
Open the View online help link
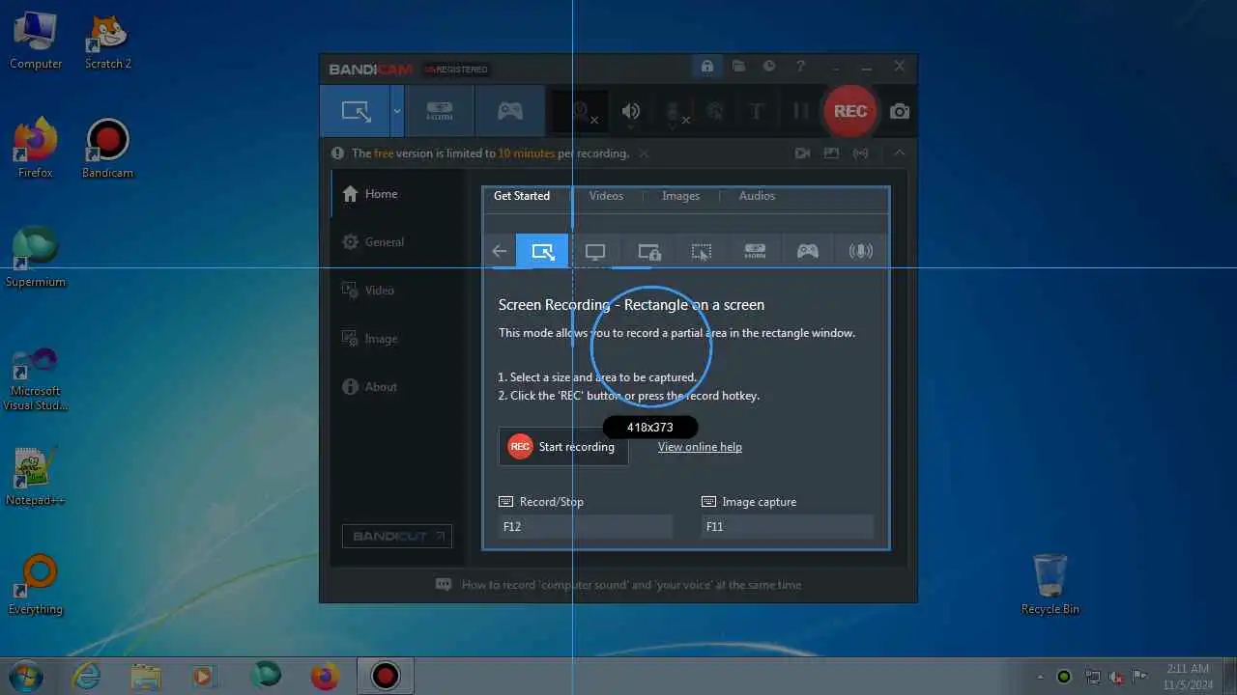click(x=700, y=447)
